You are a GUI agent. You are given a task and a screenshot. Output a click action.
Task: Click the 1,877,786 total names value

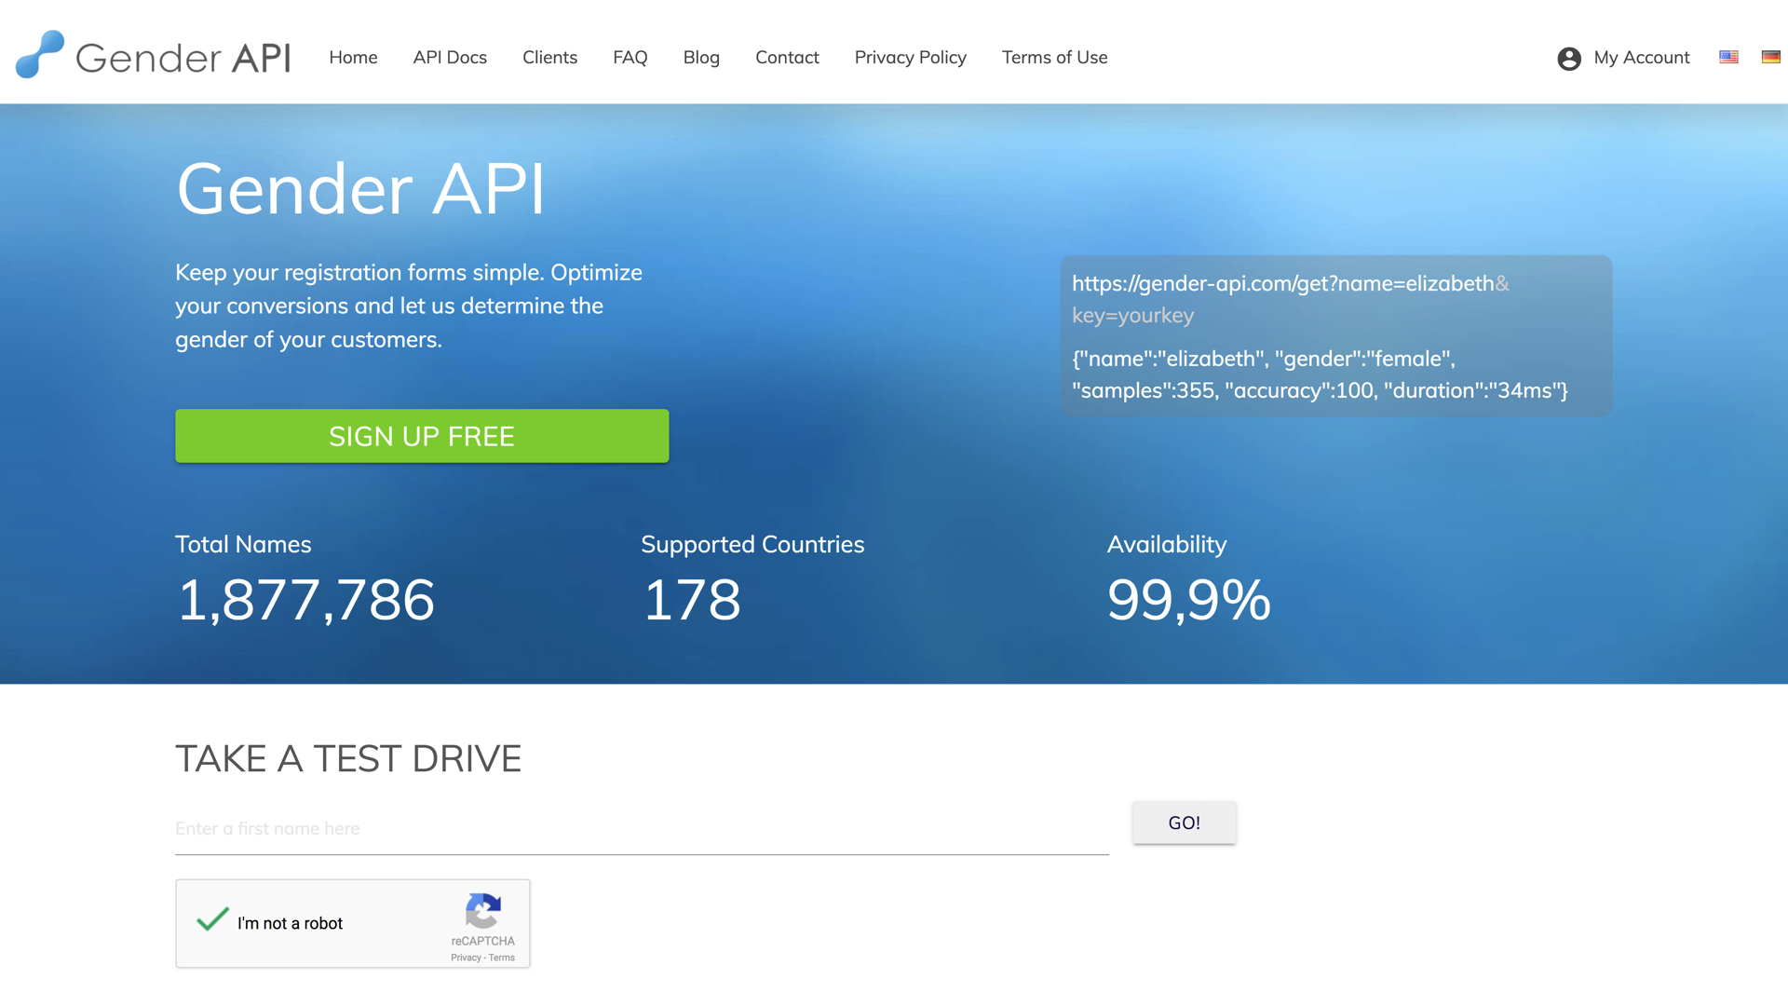click(305, 599)
